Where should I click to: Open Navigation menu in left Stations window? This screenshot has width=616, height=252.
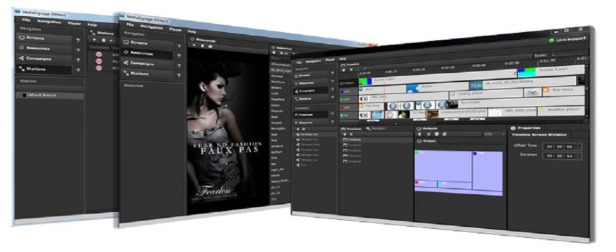pyautogui.click(x=49, y=22)
